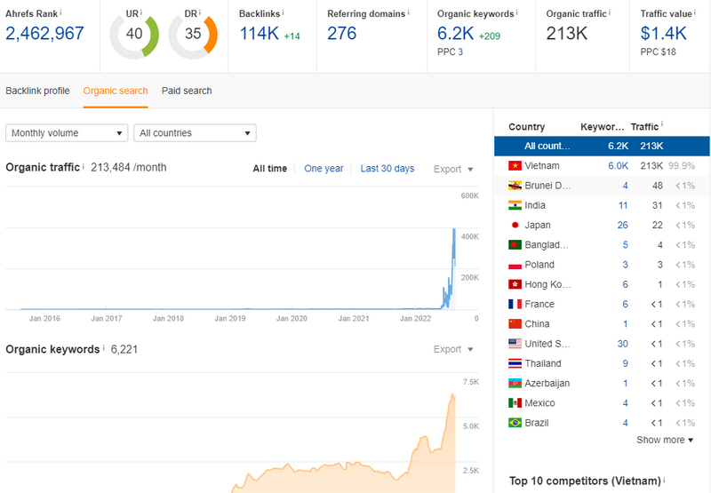Click the info icon beside Ahrefs Rank
This screenshot has width=711, height=493.
click(x=60, y=12)
